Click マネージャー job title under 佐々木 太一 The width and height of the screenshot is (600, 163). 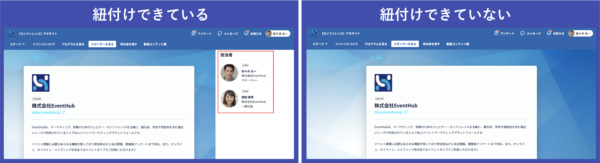click(250, 80)
